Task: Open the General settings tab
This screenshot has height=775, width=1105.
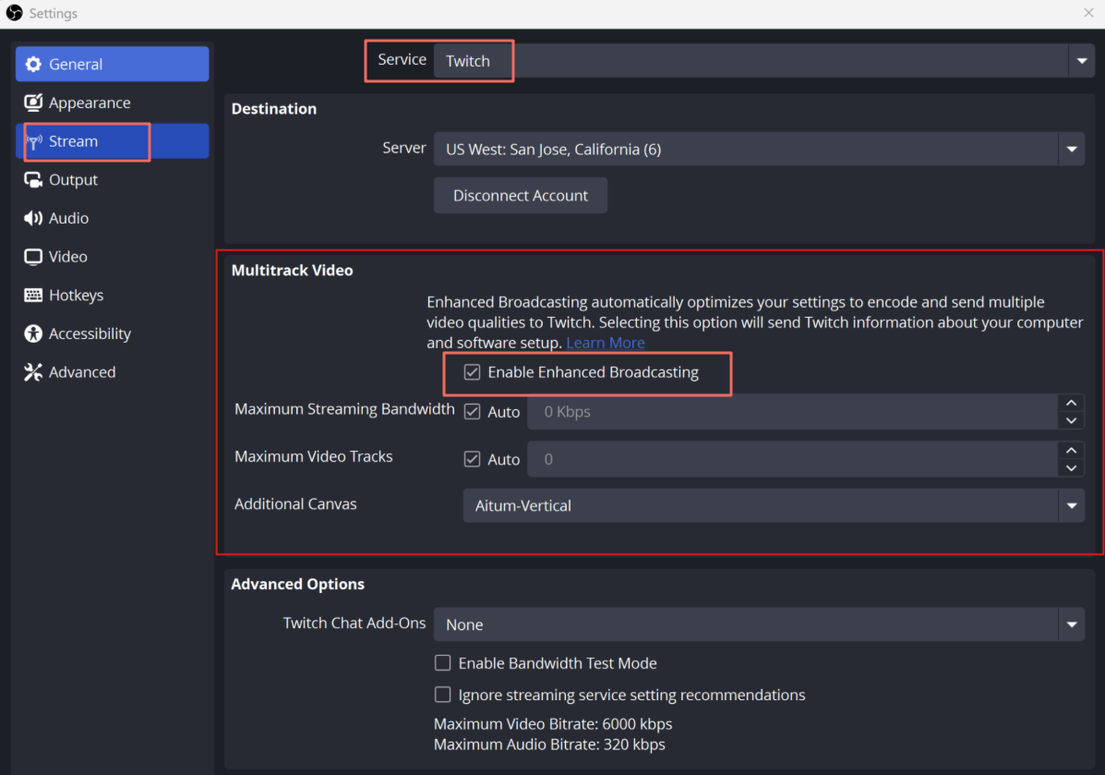Action: [x=112, y=64]
